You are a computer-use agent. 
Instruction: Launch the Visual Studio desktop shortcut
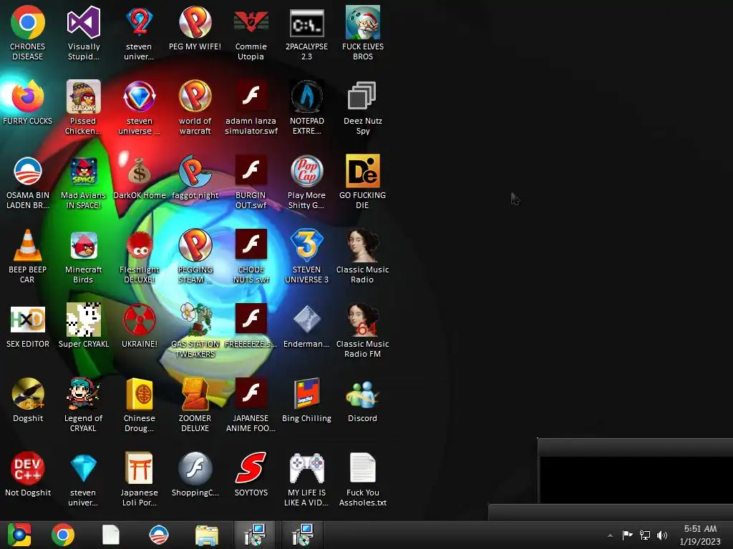83,22
